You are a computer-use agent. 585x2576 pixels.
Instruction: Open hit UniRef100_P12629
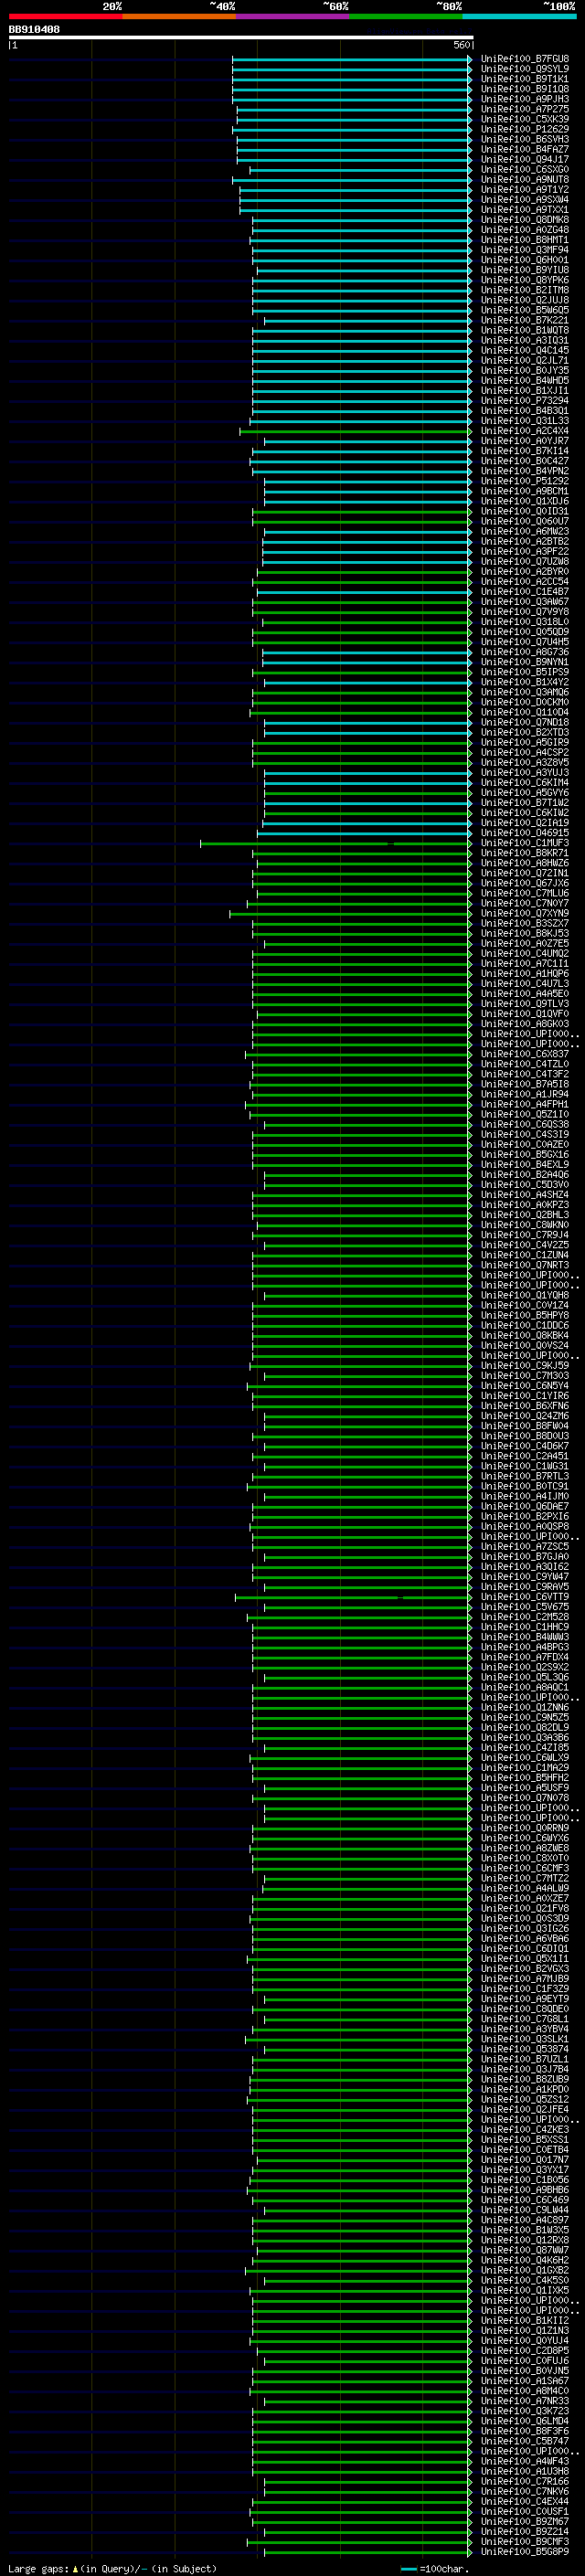point(524,129)
